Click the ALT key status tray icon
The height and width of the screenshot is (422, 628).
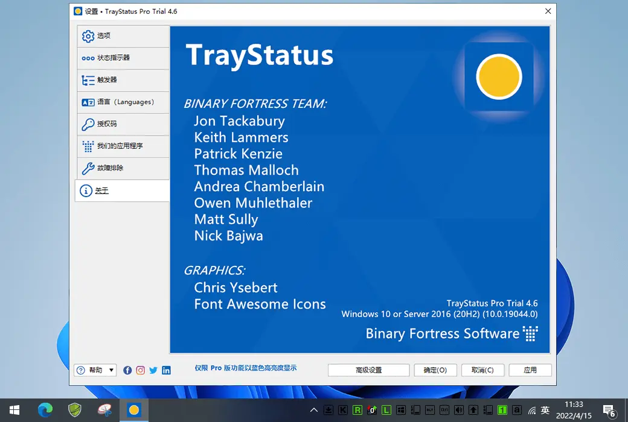coord(430,410)
